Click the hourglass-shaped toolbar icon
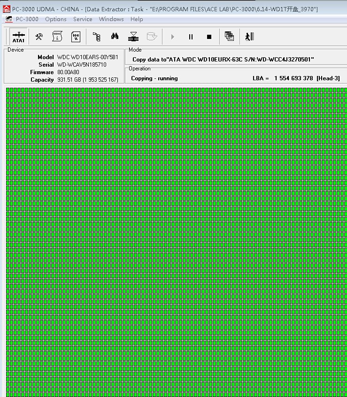The height and width of the screenshot is (397, 347). pyautogui.click(x=134, y=37)
